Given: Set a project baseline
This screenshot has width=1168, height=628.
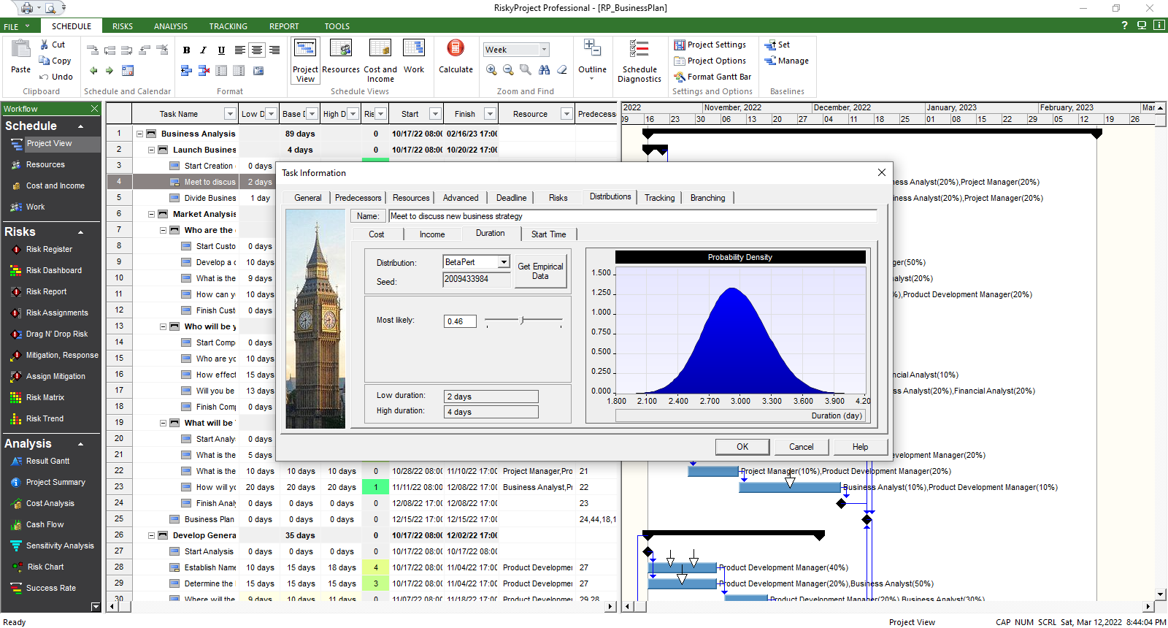Looking at the screenshot, I should click(x=777, y=45).
